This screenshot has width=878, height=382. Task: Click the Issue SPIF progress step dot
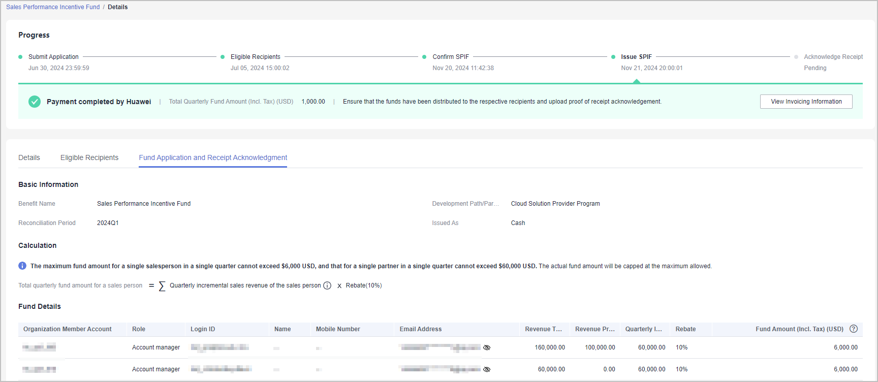(613, 57)
